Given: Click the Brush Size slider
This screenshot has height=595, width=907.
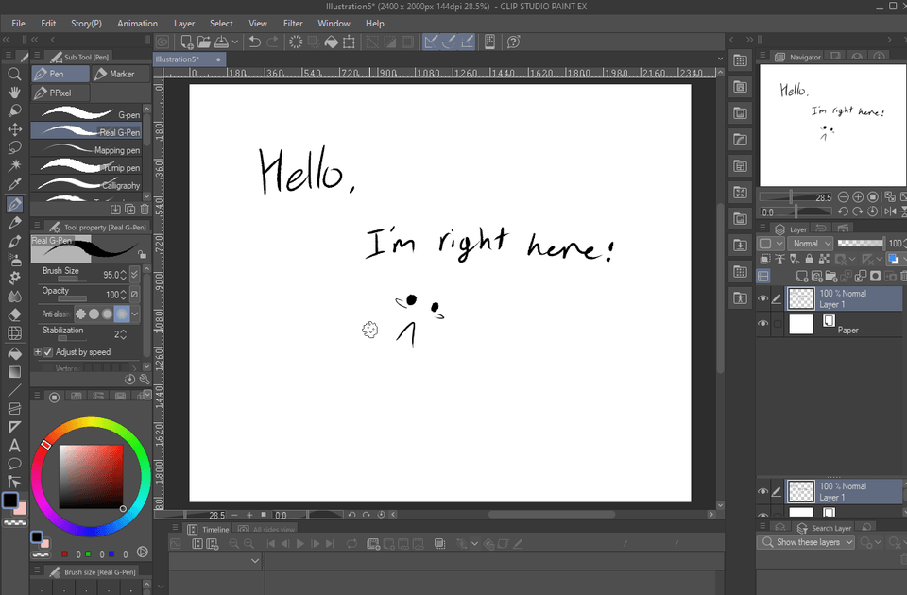Looking at the screenshot, I should pyautogui.click(x=73, y=280).
